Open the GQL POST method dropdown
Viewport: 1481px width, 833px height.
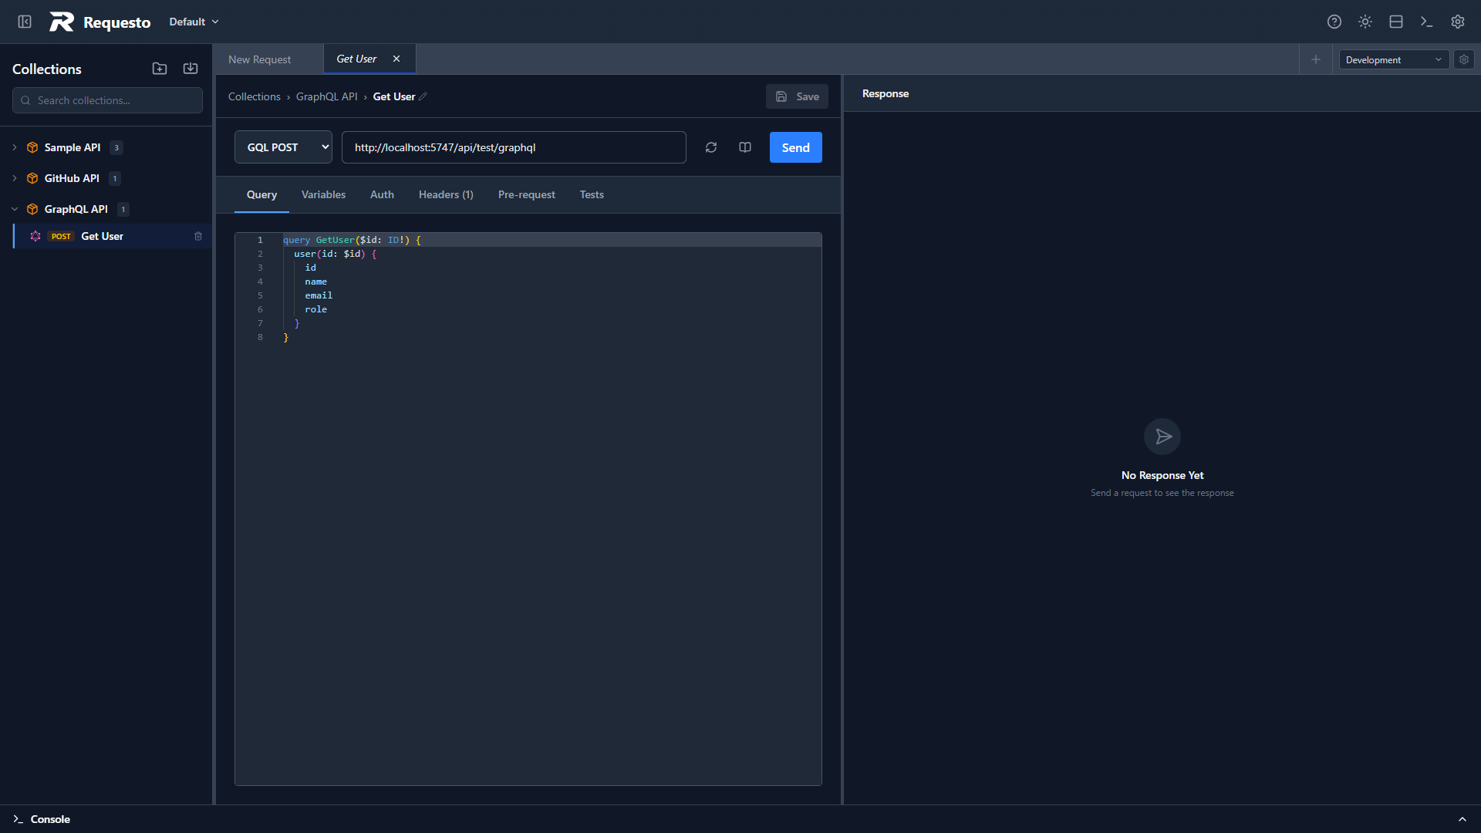click(x=283, y=147)
